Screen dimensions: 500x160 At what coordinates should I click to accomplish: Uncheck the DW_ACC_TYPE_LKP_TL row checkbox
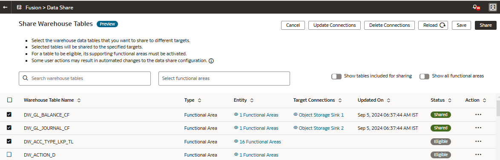click(x=9, y=141)
